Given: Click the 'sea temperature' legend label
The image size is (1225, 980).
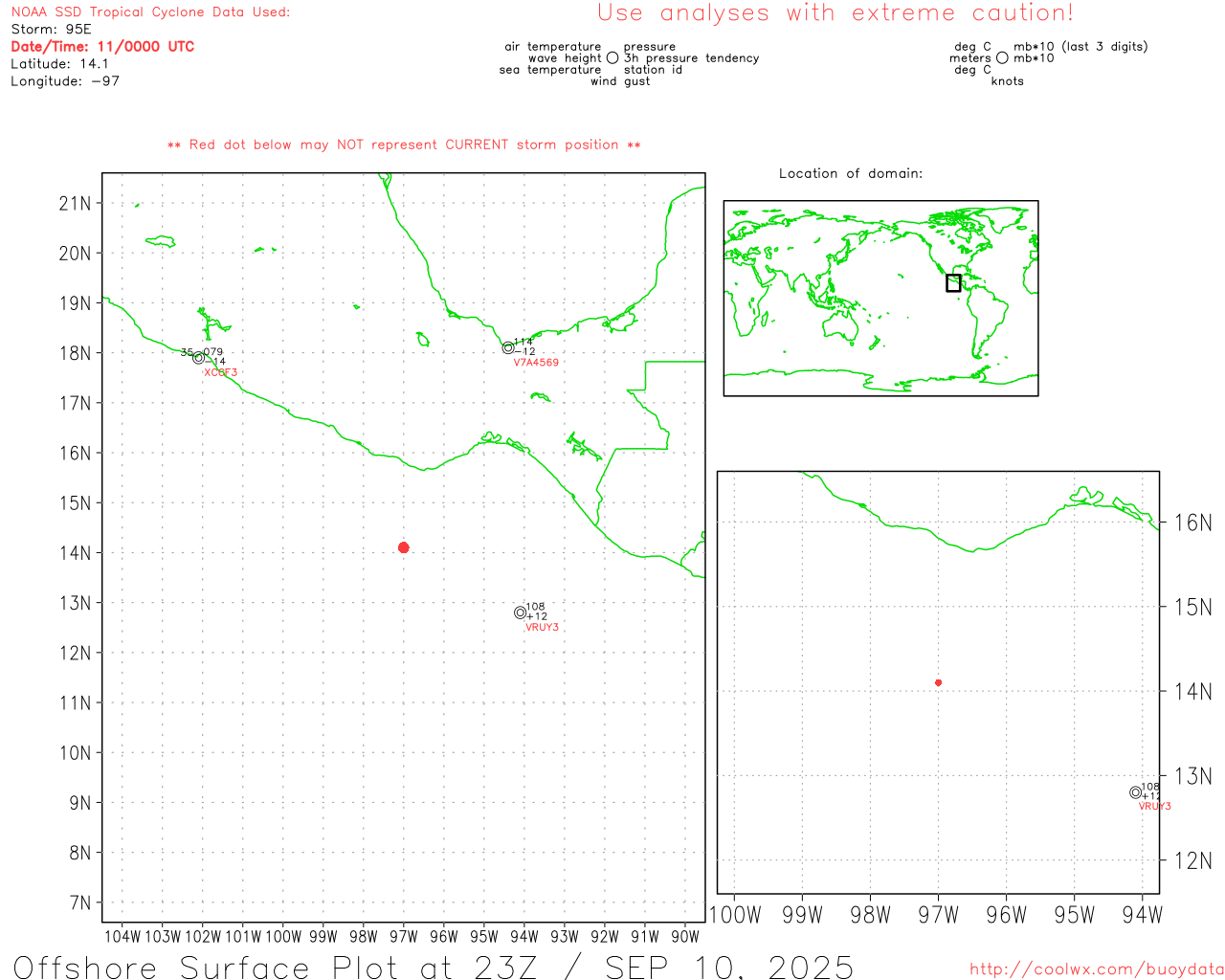Looking at the screenshot, I should click(x=550, y=70).
